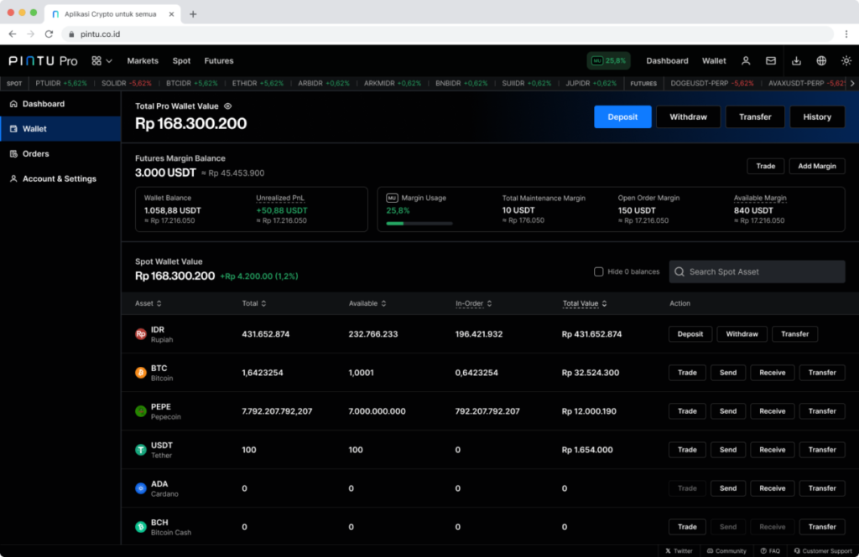Click Trade in the BTC row
The image size is (859, 557).
click(687, 373)
